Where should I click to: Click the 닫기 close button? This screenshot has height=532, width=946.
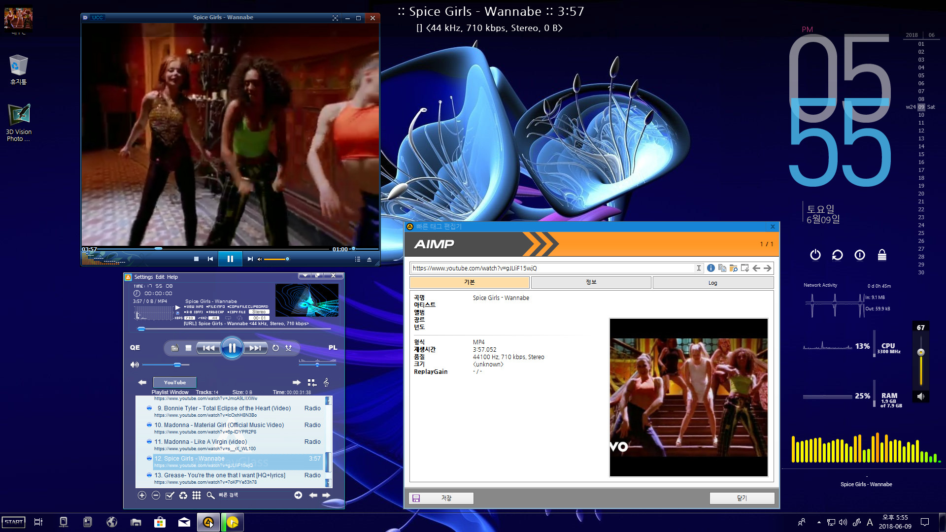[742, 498]
